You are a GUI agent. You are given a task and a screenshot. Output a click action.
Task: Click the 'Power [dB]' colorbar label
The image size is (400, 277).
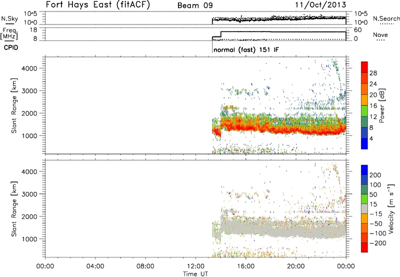tap(382, 105)
